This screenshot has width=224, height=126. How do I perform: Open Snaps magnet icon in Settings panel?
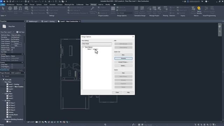click(20, 8)
